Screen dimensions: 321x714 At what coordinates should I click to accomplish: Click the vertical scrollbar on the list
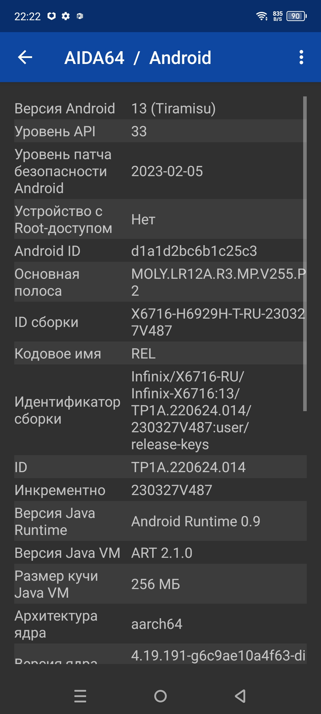[305, 254]
